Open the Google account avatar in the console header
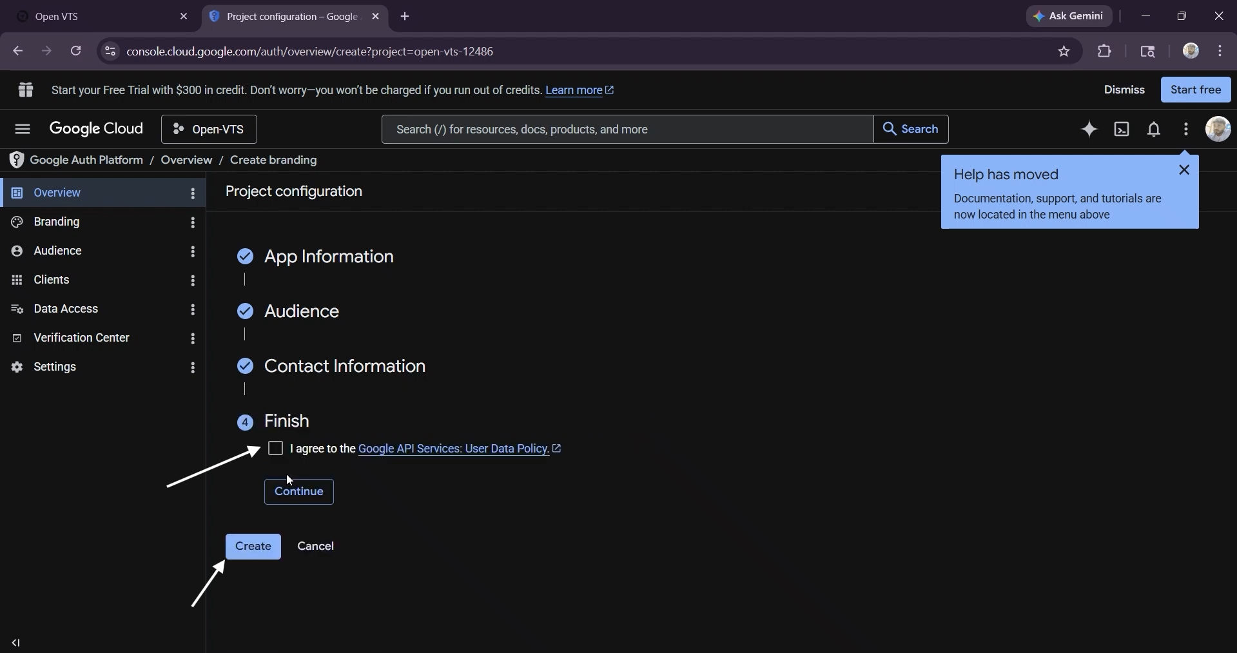Image resolution: width=1237 pixels, height=653 pixels. pos(1218,129)
